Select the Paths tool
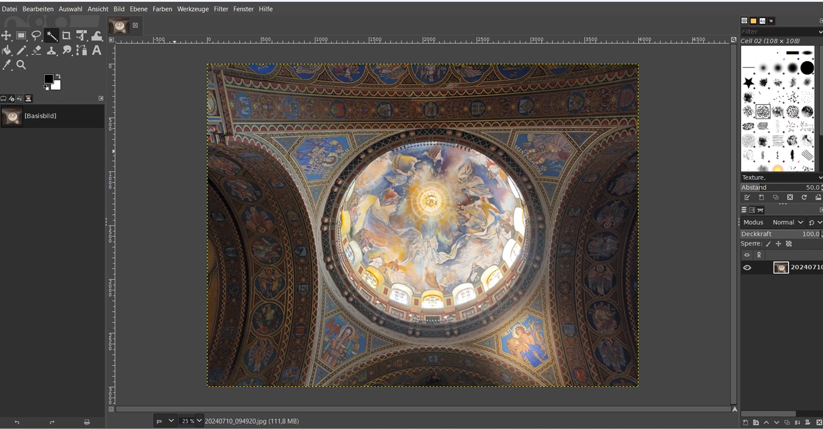Screen dimensions: 823x429 [82, 50]
